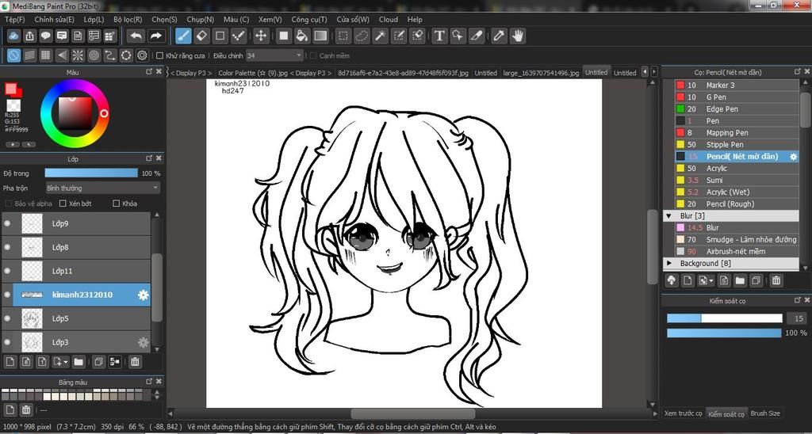Select the Bucket fill tool
The height and width of the screenshot is (434, 812).
302,36
